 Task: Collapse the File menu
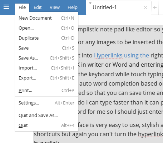[22, 7]
